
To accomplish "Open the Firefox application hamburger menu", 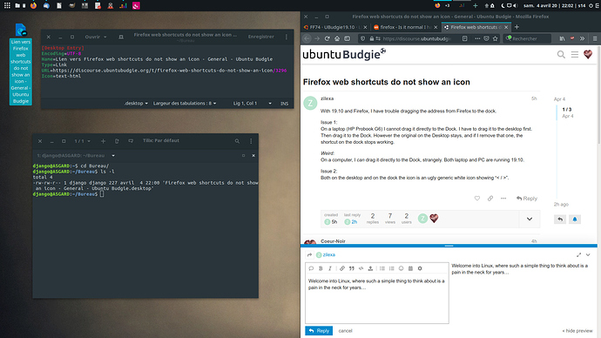I will (x=595, y=38).
